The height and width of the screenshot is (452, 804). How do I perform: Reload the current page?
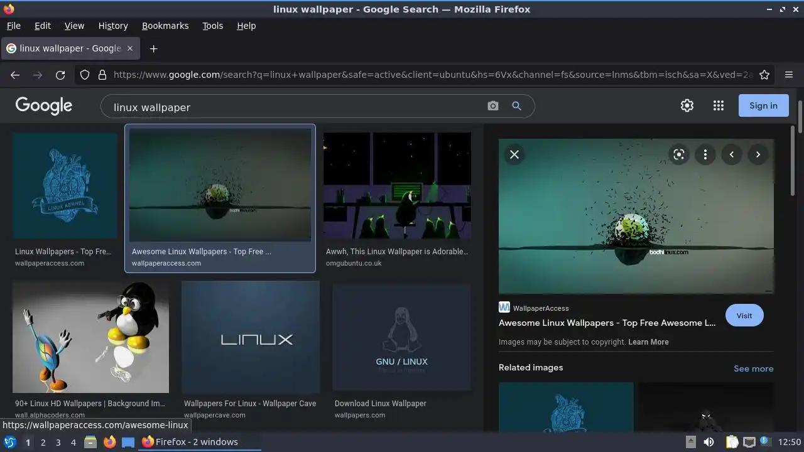(x=60, y=75)
